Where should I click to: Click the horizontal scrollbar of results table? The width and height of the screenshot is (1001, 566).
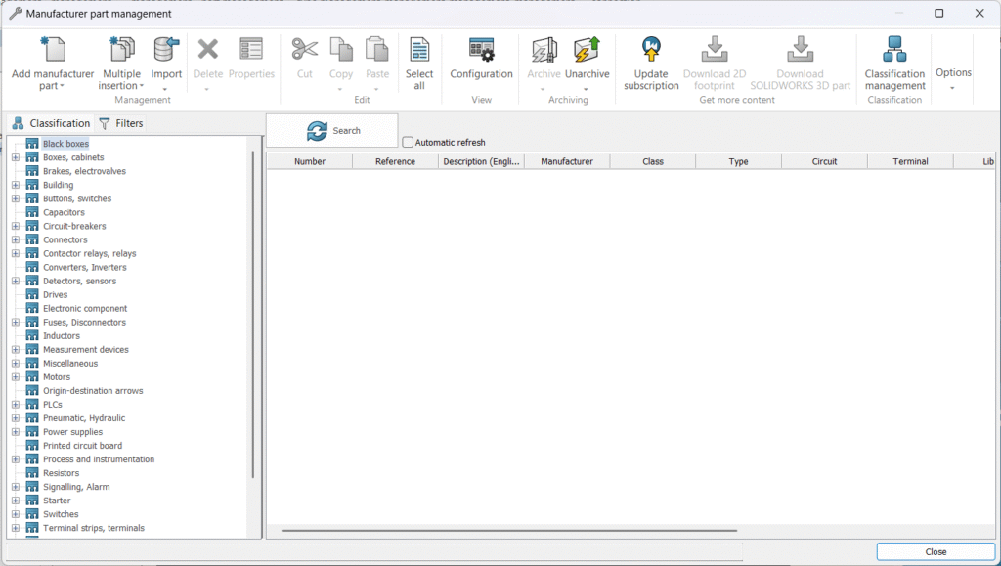click(x=508, y=531)
